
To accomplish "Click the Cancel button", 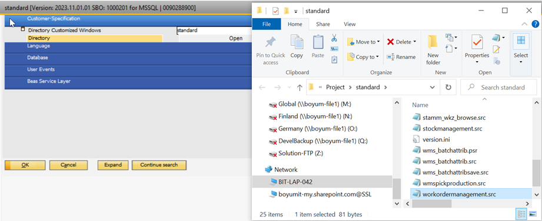I will click(x=68, y=165).
